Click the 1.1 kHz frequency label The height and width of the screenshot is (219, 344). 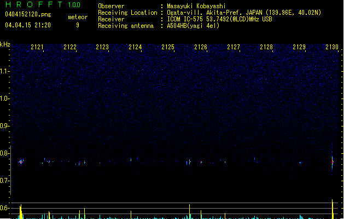point(4,71)
